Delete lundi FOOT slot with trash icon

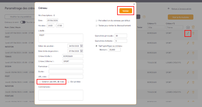[x=193, y=33]
